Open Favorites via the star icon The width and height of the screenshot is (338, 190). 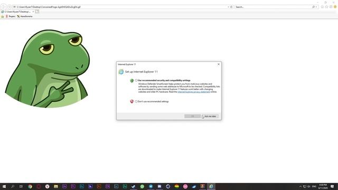326,7
